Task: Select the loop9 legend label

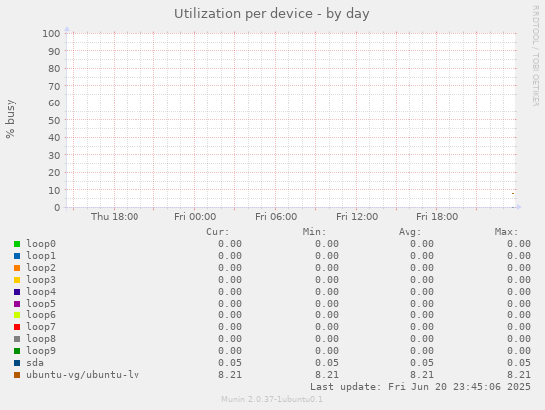Action: (x=41, y=351)
